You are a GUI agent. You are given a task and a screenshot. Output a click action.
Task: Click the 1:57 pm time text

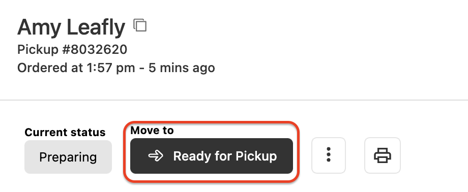111,68
